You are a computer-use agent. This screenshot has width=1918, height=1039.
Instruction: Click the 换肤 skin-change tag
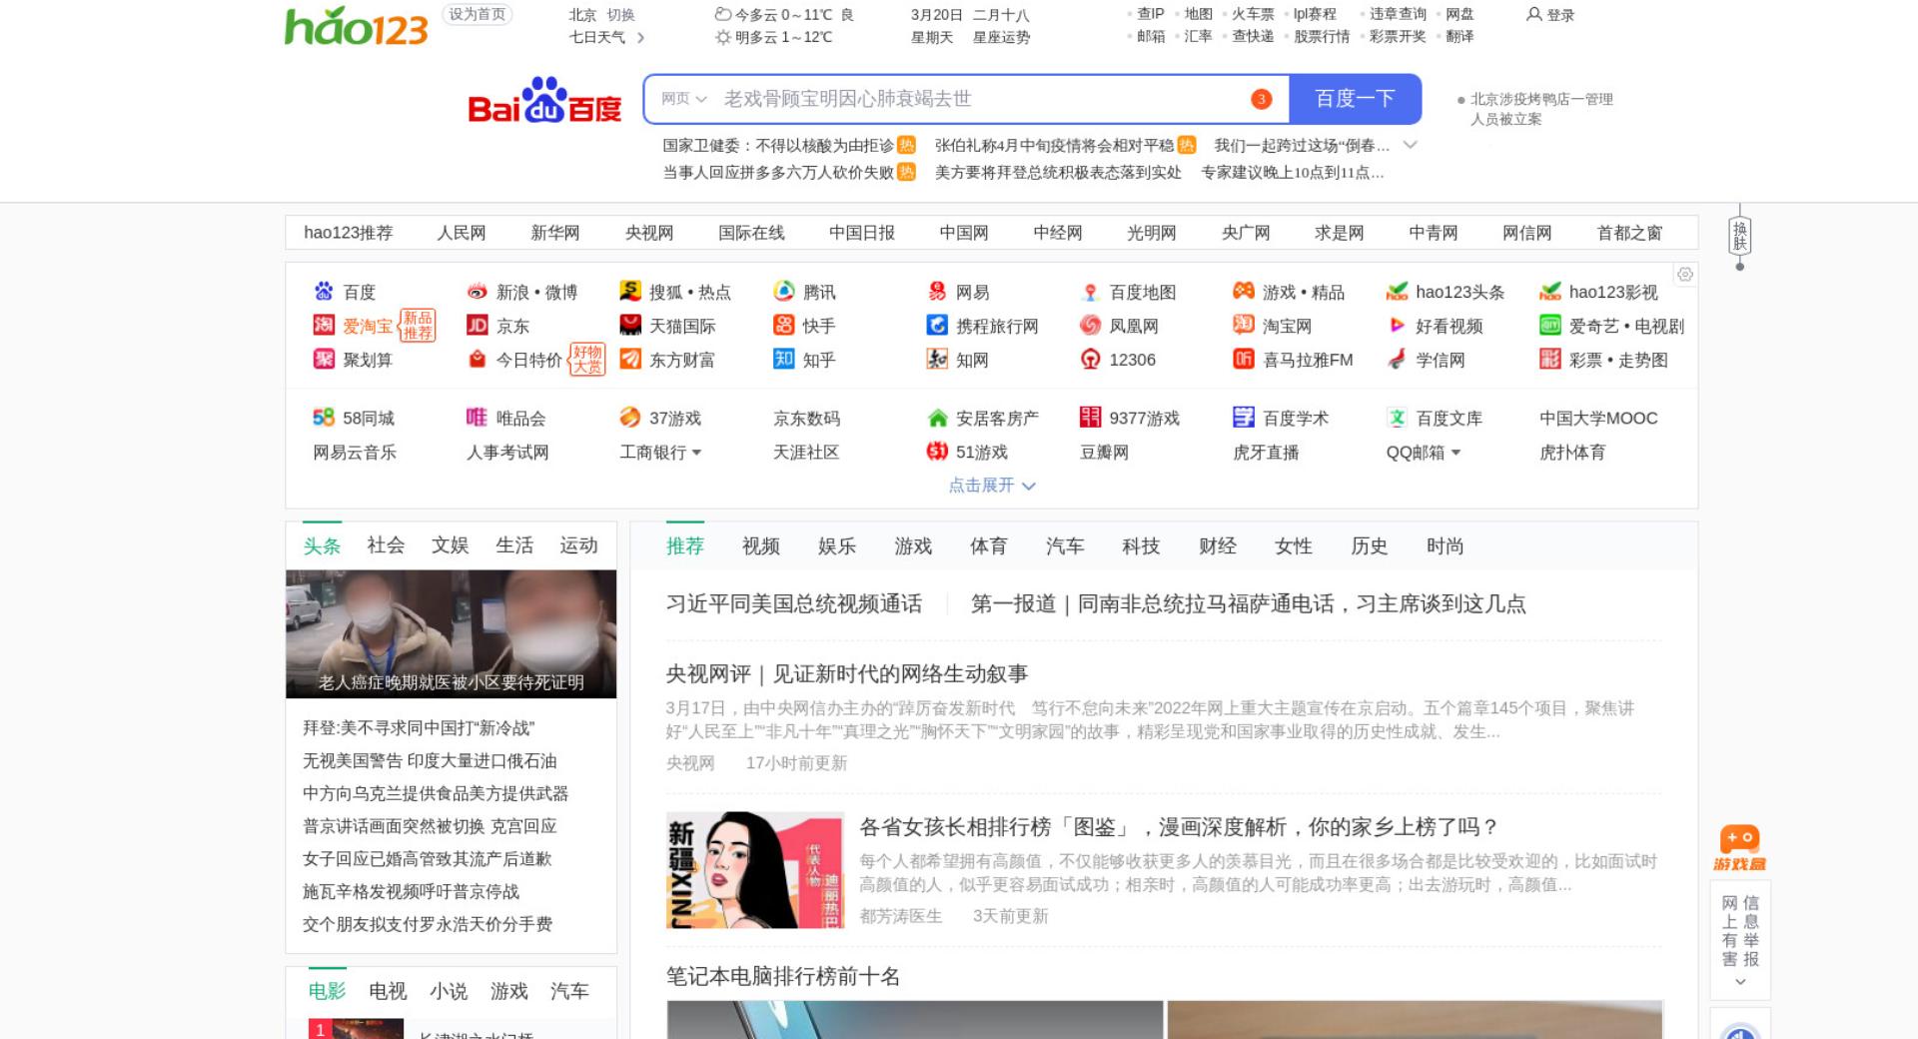[1740, 237]
